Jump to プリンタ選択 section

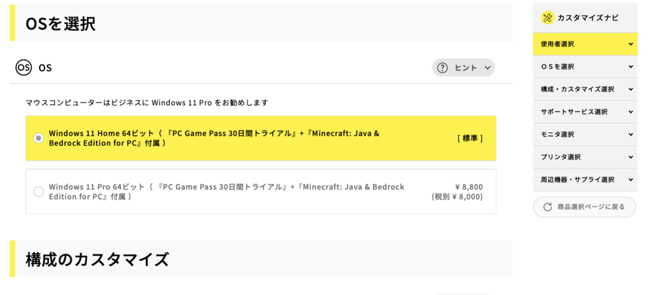point(561,157)
